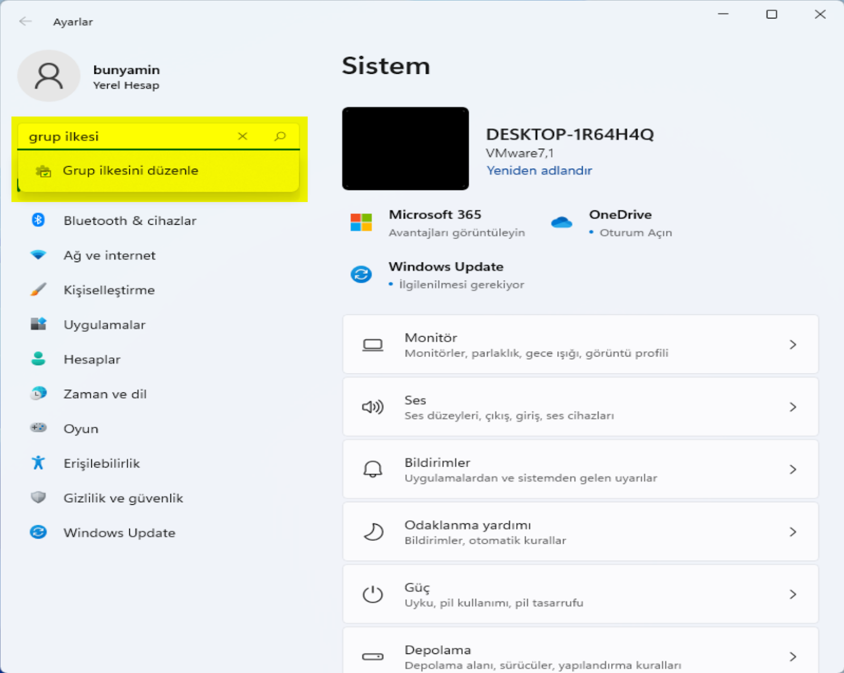Click Ses düzeyleri, çıkış, giriş description
Screen dimensions: 844x673
(509, 416)
